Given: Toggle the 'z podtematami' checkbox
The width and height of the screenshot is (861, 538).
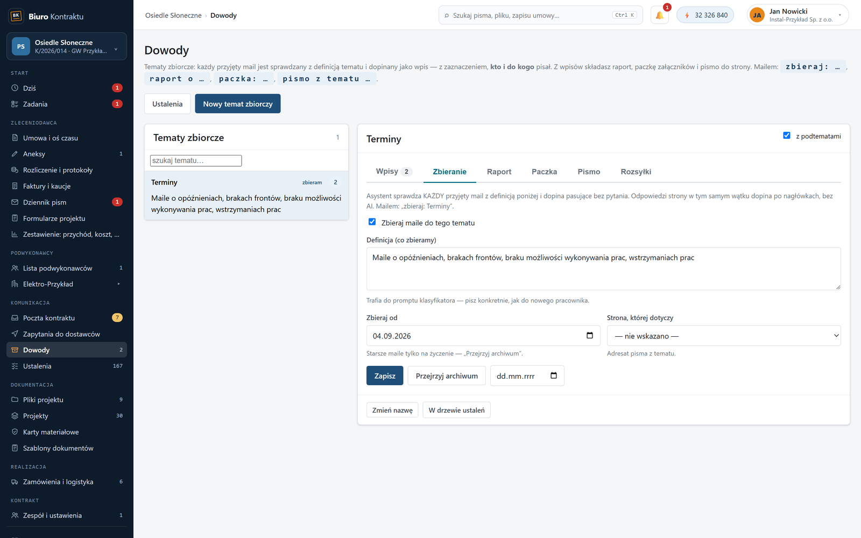Looking at the screenshot, I should 787,136.
